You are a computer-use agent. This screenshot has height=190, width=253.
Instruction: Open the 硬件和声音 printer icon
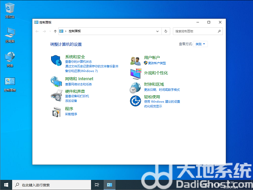[x=56, y=96]
